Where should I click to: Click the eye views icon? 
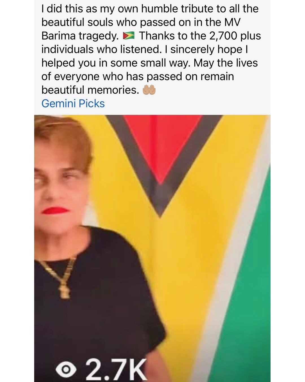click(66, 369)
